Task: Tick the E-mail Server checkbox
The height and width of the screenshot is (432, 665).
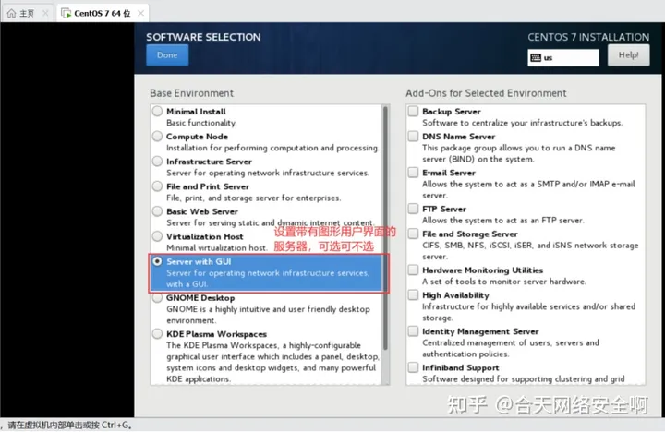Action: pyautogui.click(x=413, y=173)
